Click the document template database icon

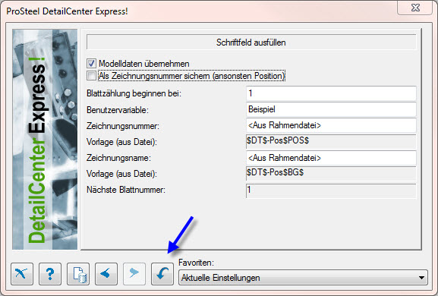coord(78,274)
